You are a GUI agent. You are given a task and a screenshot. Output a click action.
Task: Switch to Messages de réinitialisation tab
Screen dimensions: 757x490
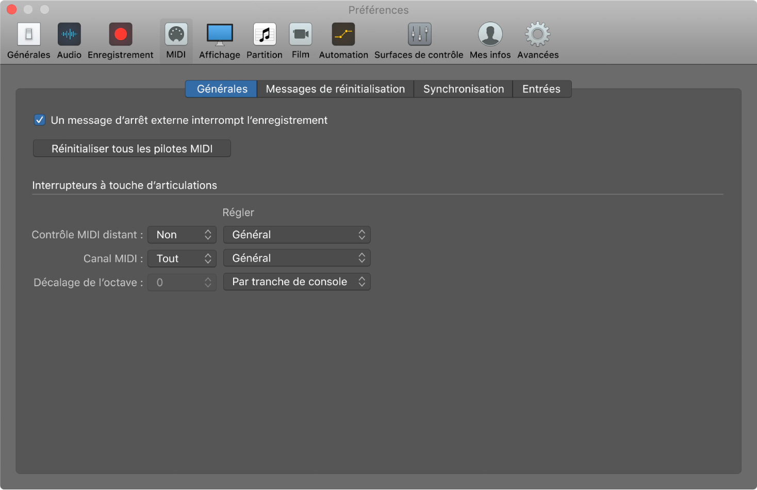335,89
